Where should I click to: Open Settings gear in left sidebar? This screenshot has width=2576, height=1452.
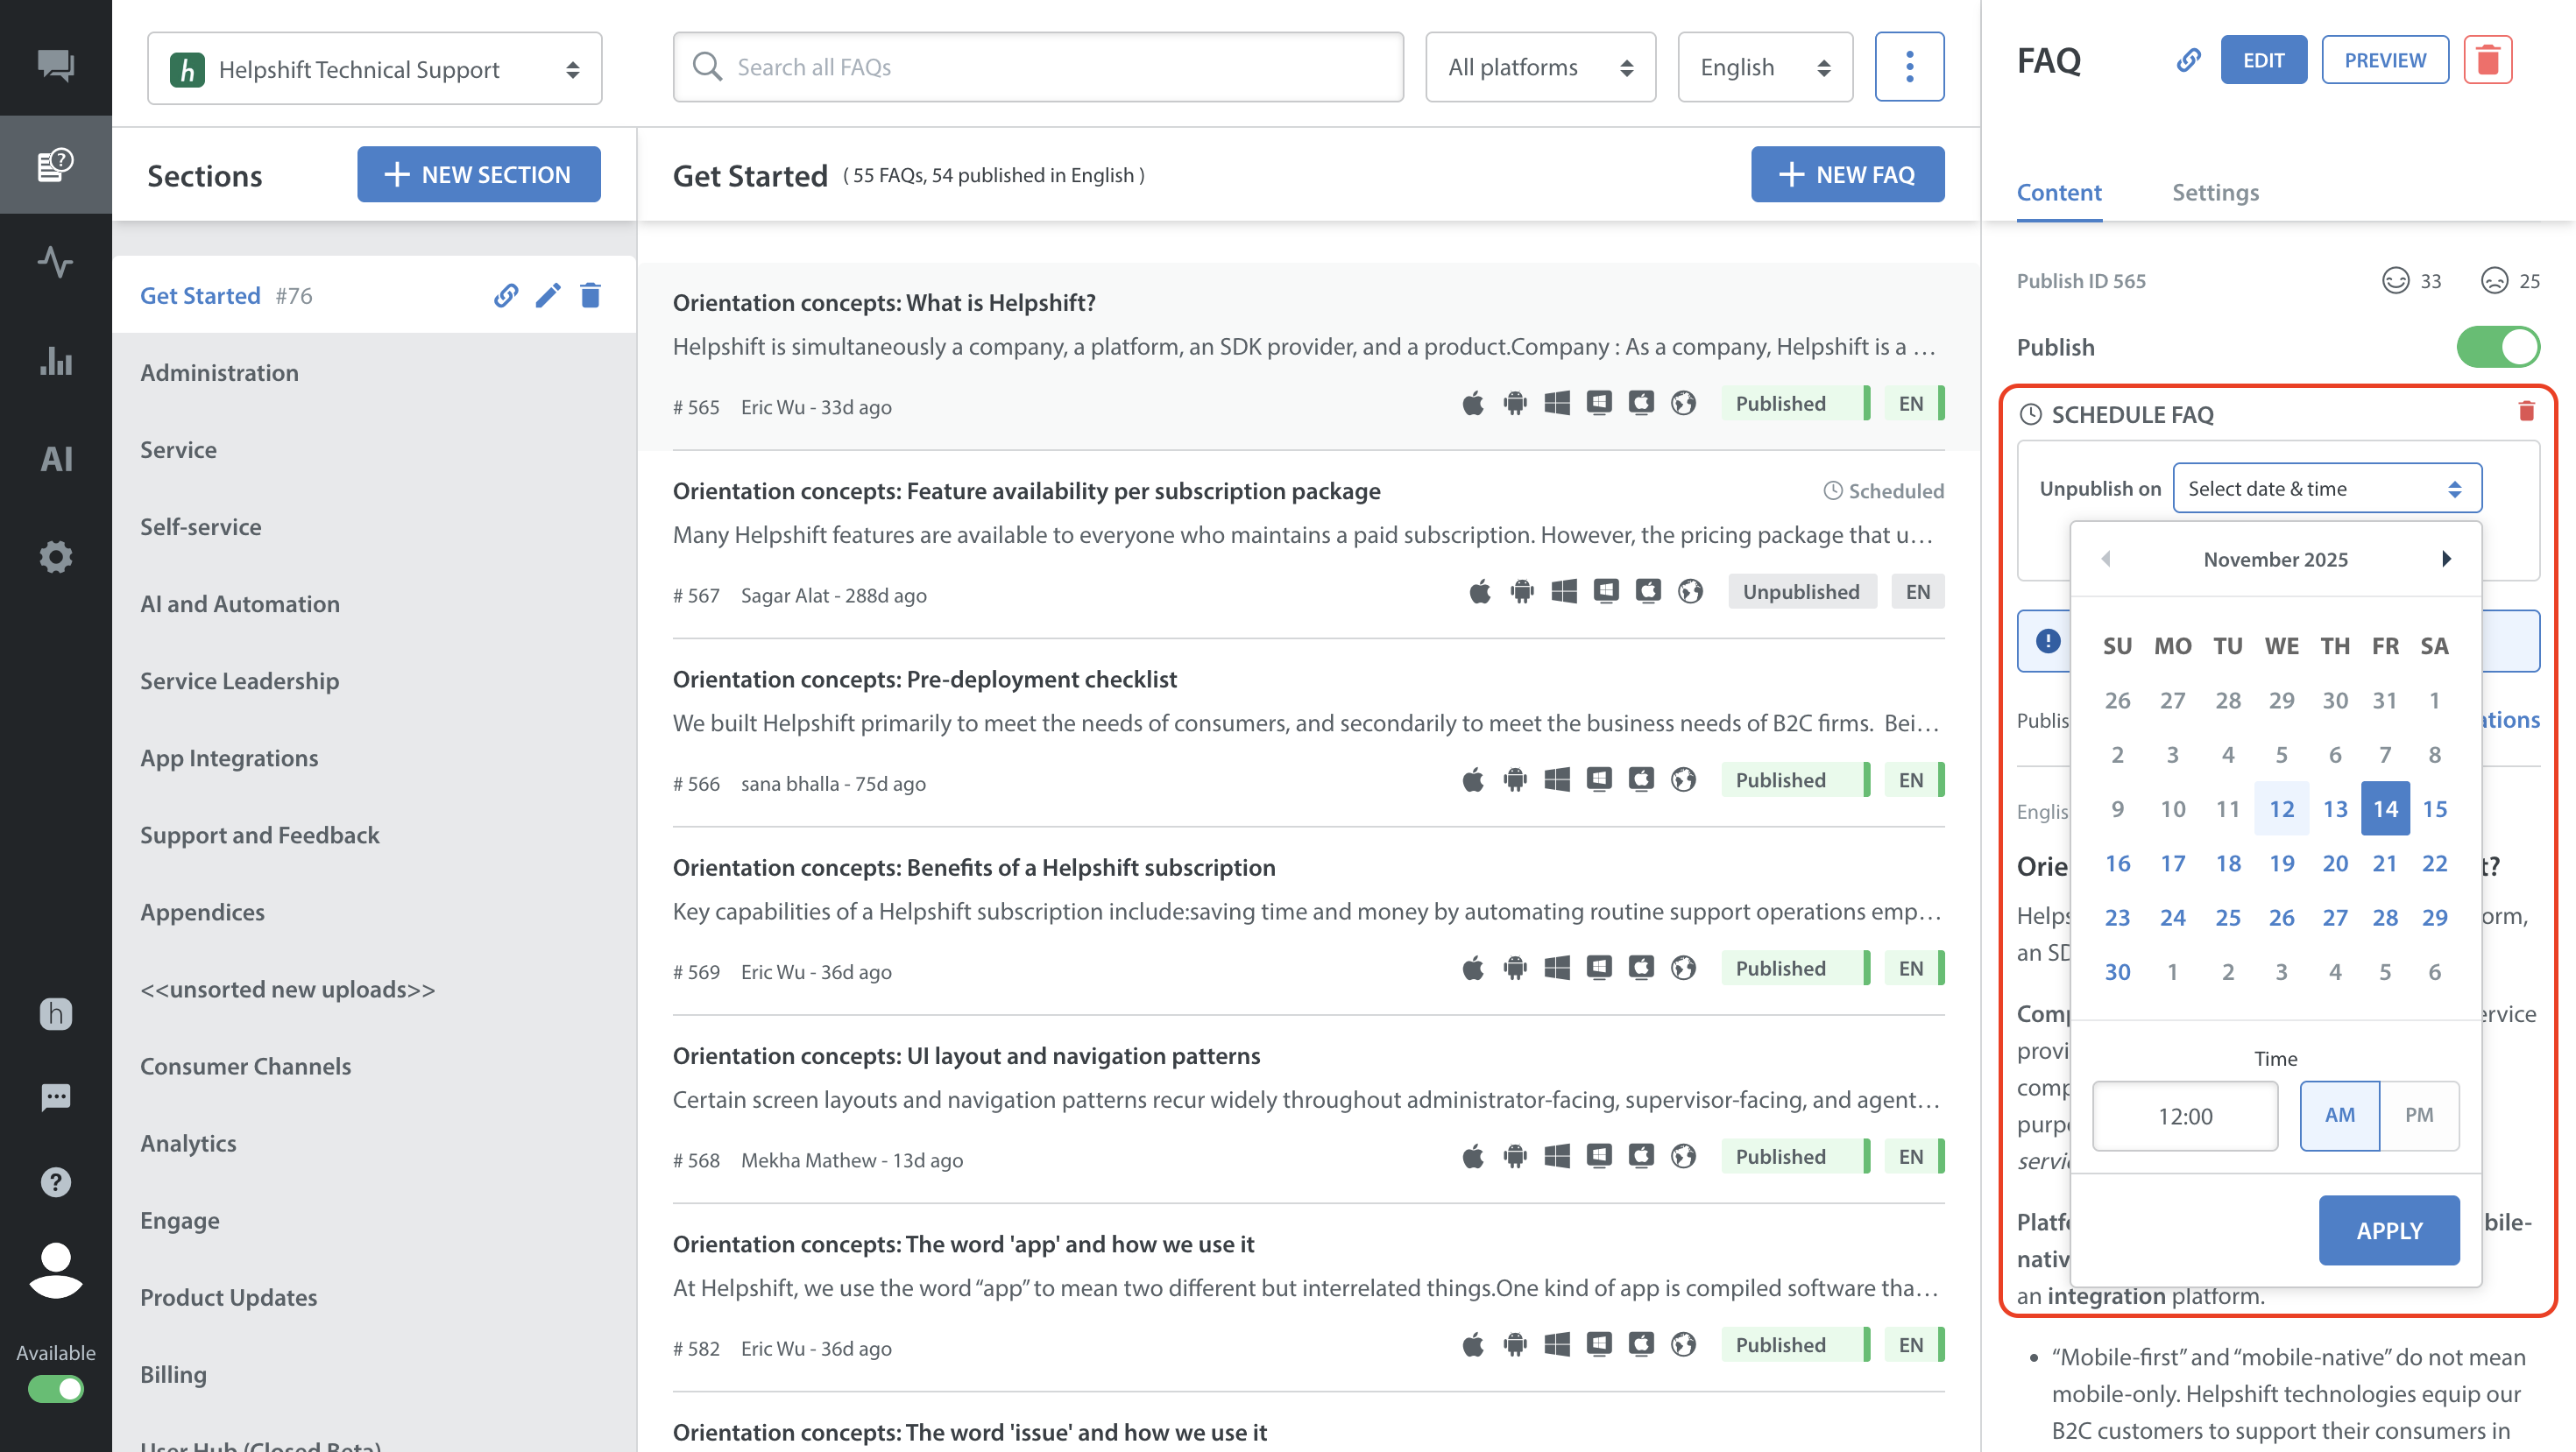coord(56,557)
